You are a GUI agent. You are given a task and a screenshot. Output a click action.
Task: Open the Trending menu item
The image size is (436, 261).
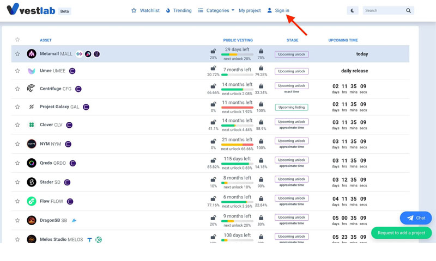click(179, 10)
